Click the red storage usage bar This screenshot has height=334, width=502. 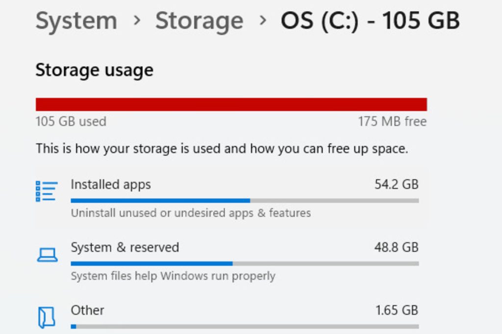tap(231, 104)
